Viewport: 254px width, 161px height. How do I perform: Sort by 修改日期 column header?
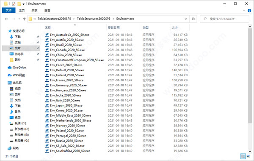[114, 27]
